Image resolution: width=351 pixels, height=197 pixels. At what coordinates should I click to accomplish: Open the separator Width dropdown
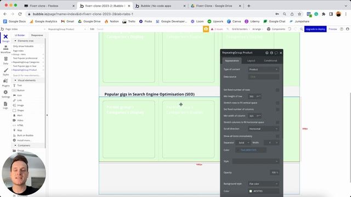tap(271, 143)
